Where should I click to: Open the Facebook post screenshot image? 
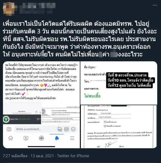pos(41,105)
